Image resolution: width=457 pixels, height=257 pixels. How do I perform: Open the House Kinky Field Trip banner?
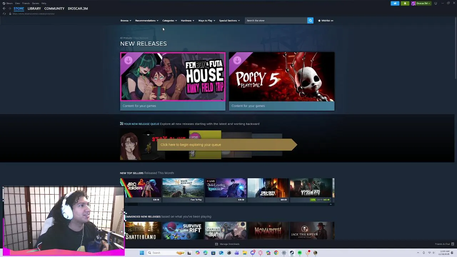[173, 81]
